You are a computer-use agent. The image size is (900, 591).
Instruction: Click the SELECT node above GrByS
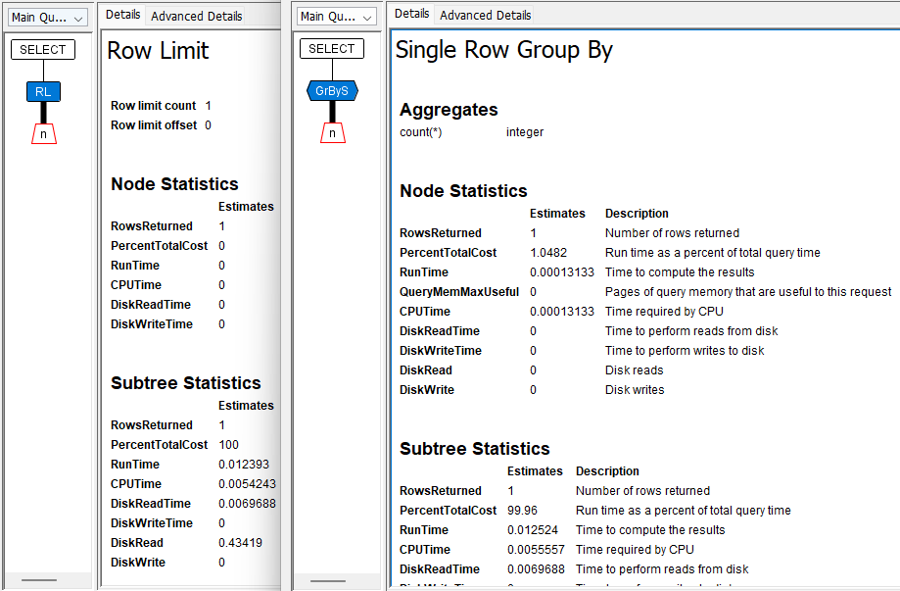pyautogui.click(x=332, y=49)
